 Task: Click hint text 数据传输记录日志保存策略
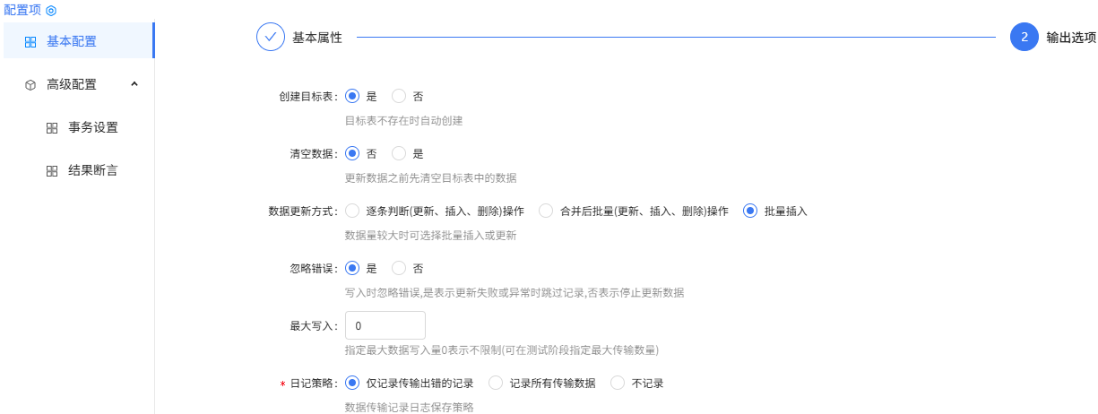[x=410, y=407]
